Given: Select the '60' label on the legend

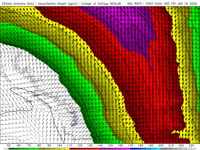Looking at the screenshot, I should click(x=19, y=145).
